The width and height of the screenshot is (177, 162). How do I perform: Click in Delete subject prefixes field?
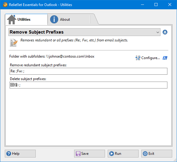point(88,85)
